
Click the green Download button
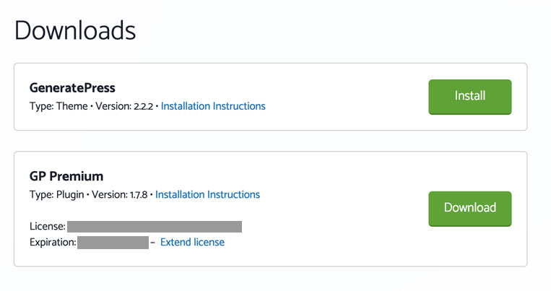tap(469, 208)
